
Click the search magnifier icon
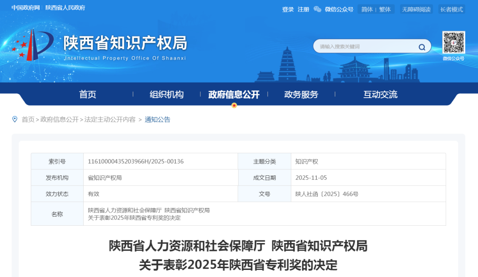[423, 46]
